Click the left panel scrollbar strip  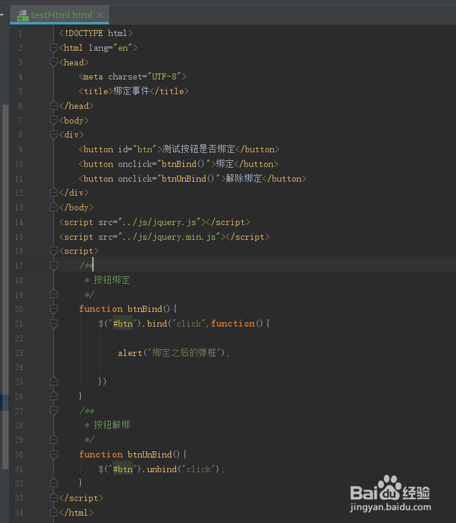click(5, 287)
